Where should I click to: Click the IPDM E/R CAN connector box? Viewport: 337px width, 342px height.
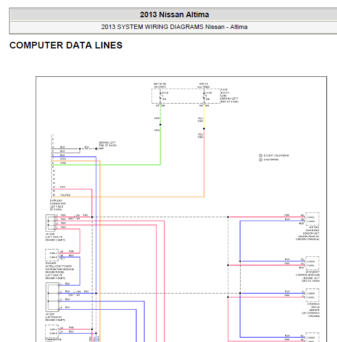click(52, 255)
